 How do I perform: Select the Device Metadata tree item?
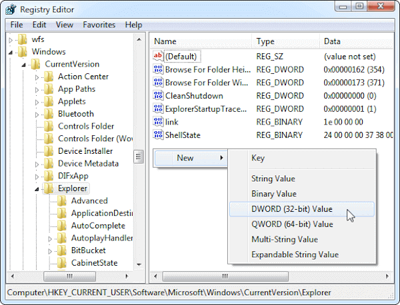[88, 164]
